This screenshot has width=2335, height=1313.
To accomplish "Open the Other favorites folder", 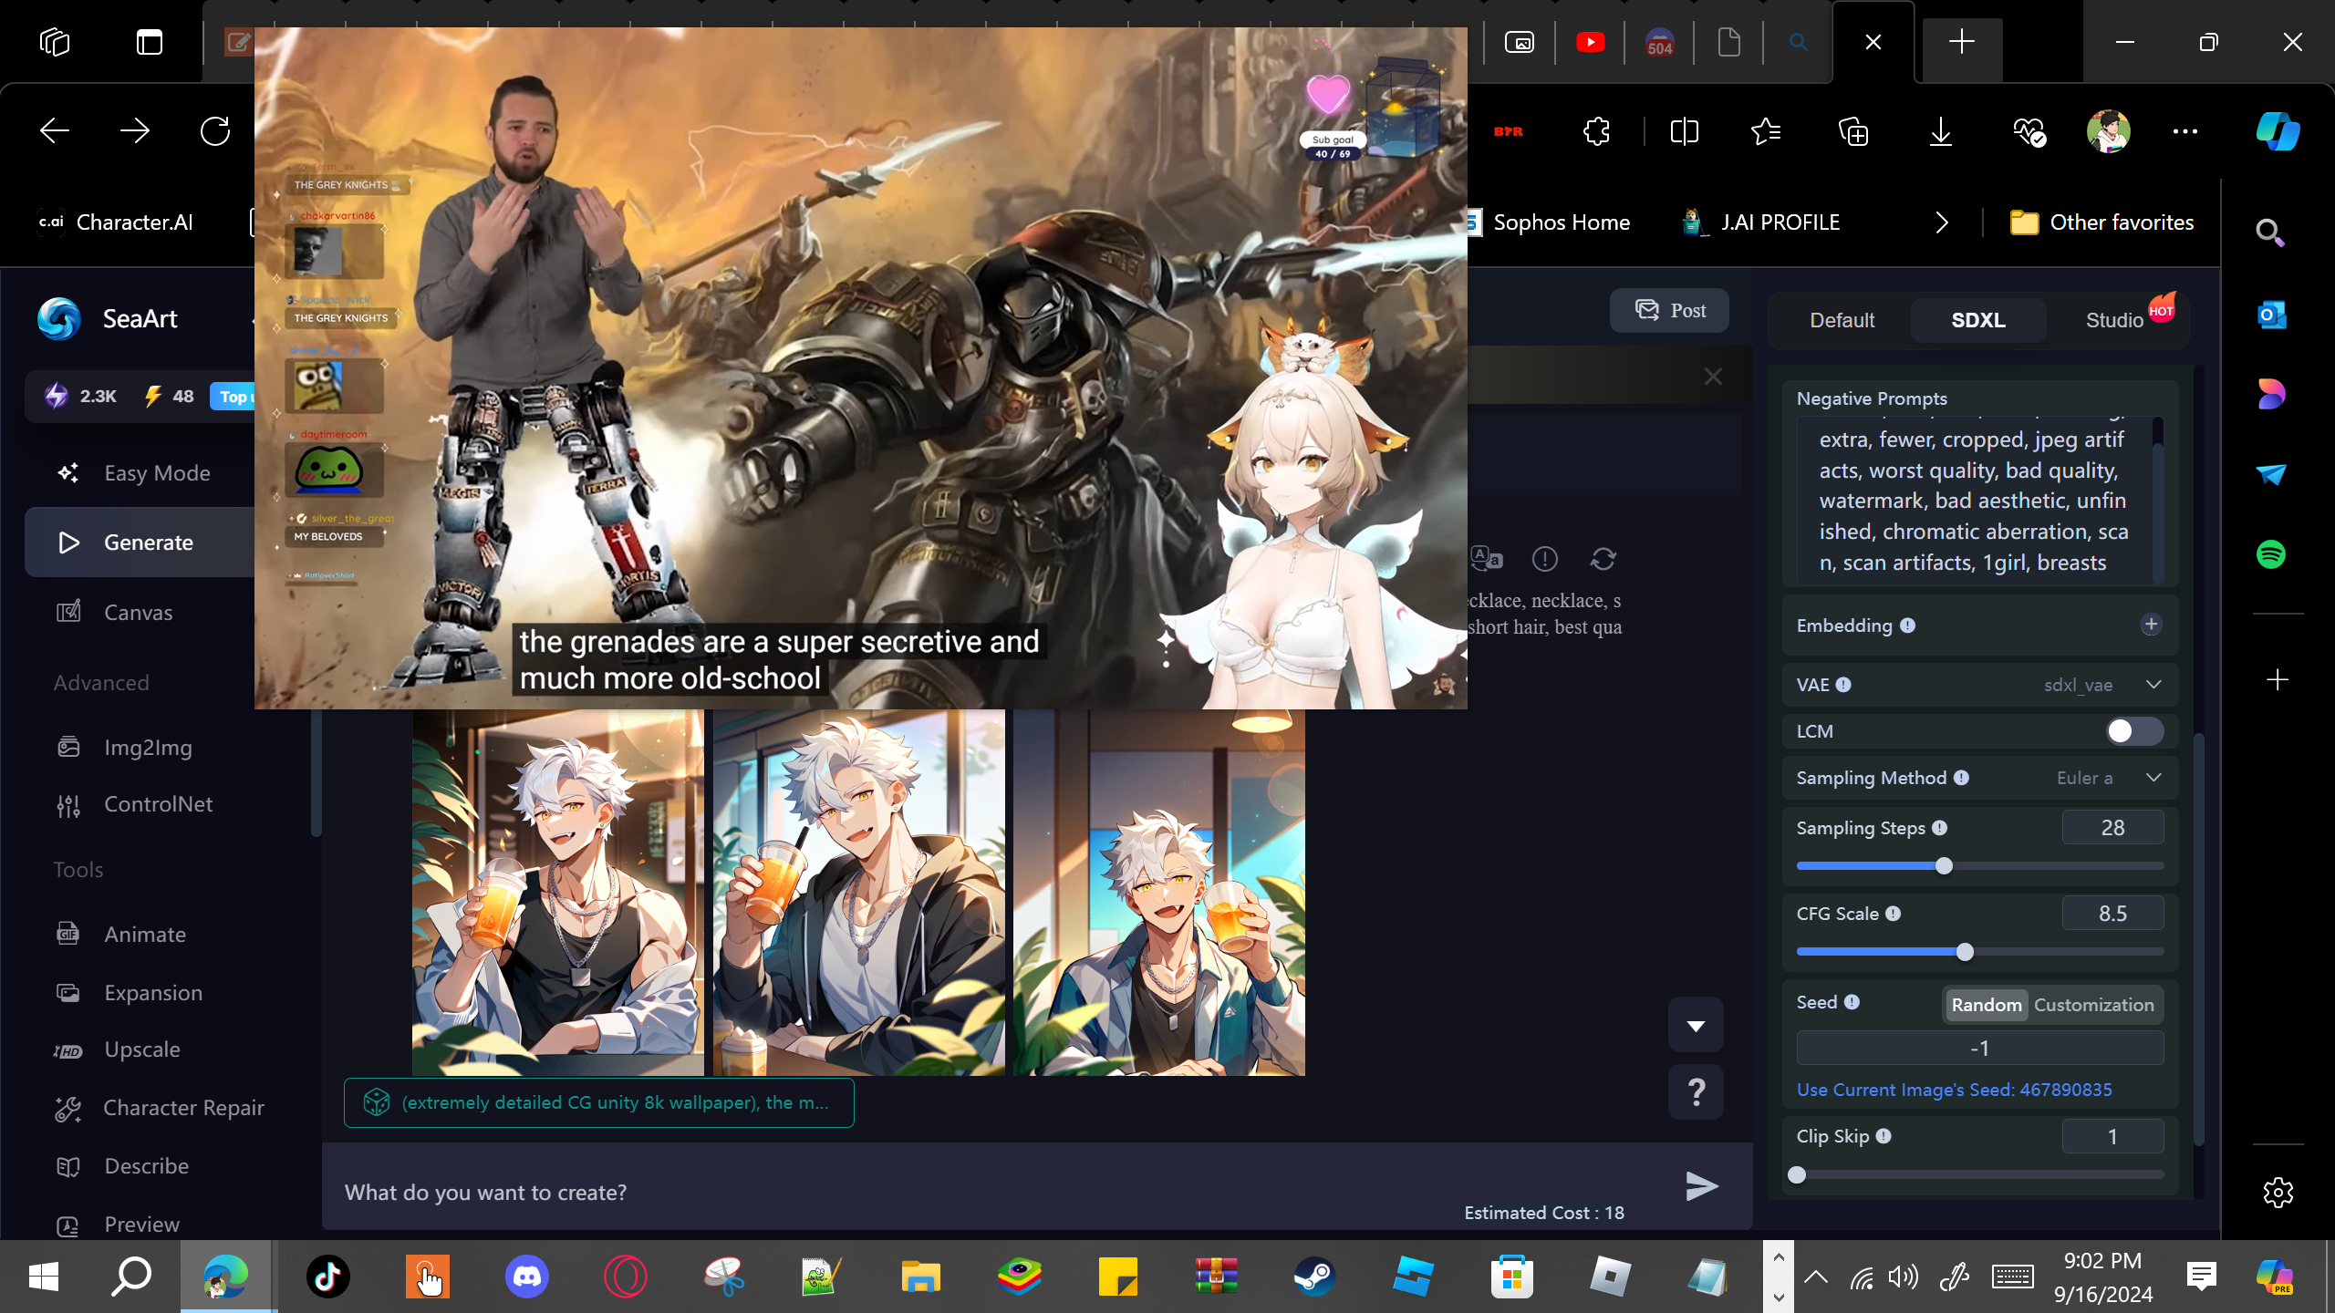I will [2102, 222].
